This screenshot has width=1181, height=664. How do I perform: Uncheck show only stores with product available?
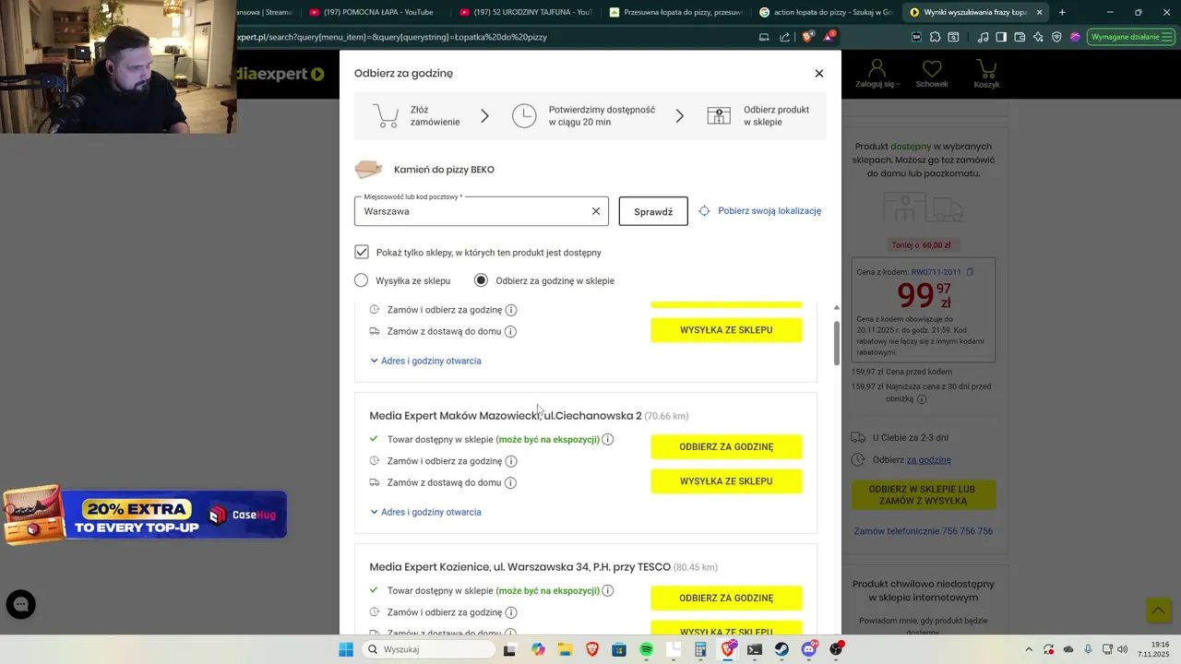362,252
